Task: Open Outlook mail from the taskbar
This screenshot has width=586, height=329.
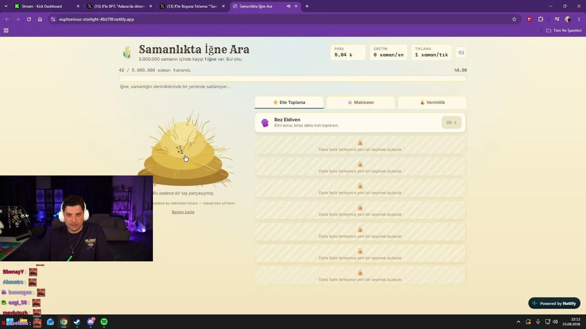Action: click(50, 322)
